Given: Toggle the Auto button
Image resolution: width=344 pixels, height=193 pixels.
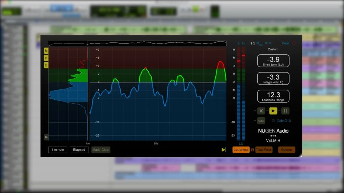Looking at the screenshot, I should coord(261,121).
